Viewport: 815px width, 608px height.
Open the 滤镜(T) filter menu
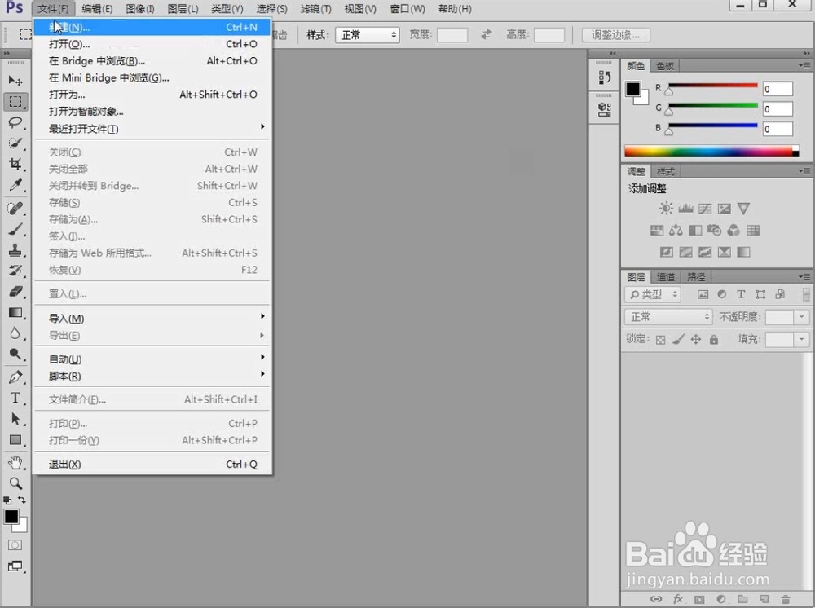coord(315,9)
